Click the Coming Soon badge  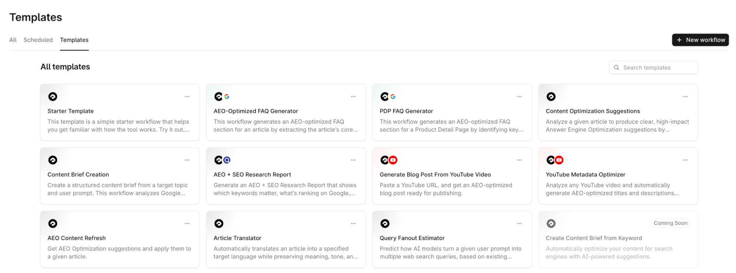point(670,223)
